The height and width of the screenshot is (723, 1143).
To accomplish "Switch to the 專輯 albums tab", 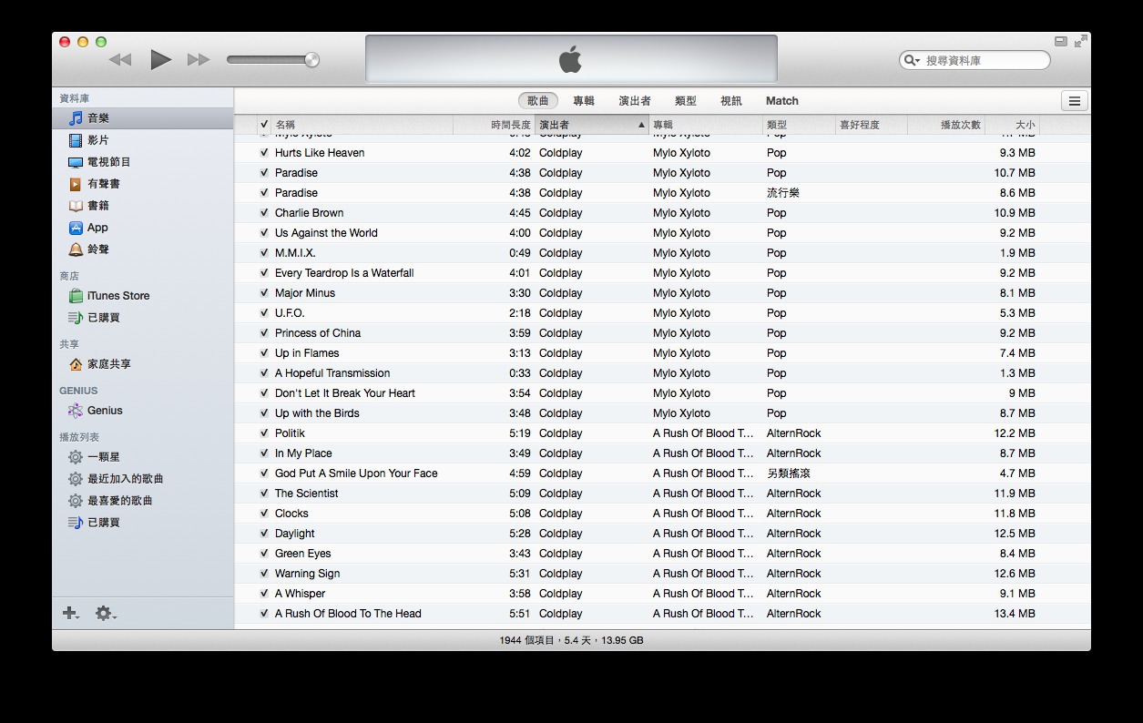I will pos(584,101).
